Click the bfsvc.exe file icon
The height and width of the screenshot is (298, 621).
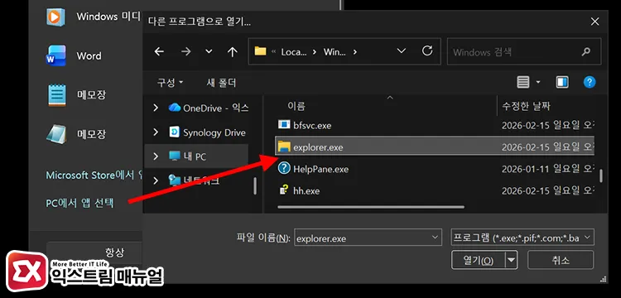point(284,125)
